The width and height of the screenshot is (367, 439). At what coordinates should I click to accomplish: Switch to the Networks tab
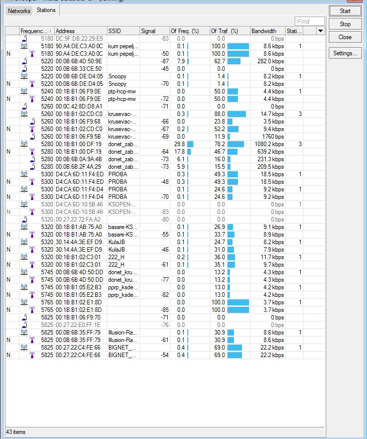19,11
